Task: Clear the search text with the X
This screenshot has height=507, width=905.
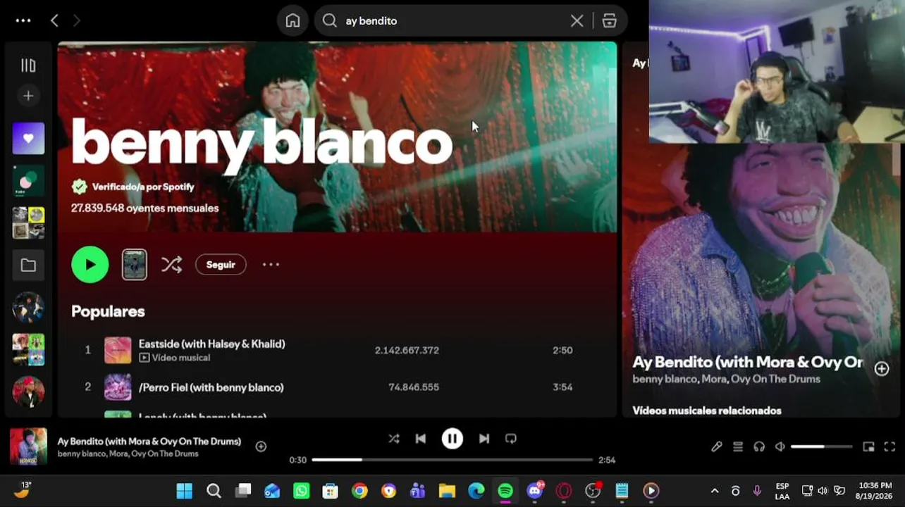Action: pos(577,21)
